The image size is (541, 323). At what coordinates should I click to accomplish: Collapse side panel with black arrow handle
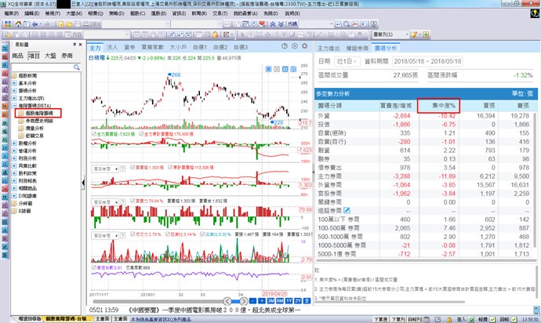tap(83, 183)
